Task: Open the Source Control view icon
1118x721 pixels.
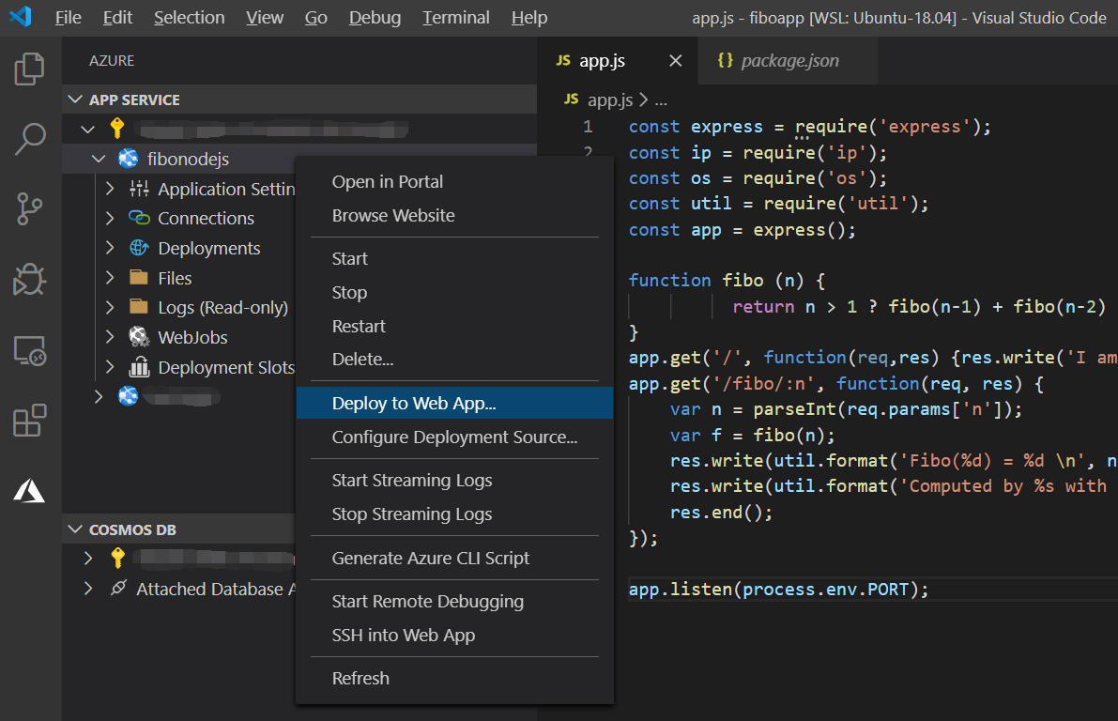Action: pos(30,208)
